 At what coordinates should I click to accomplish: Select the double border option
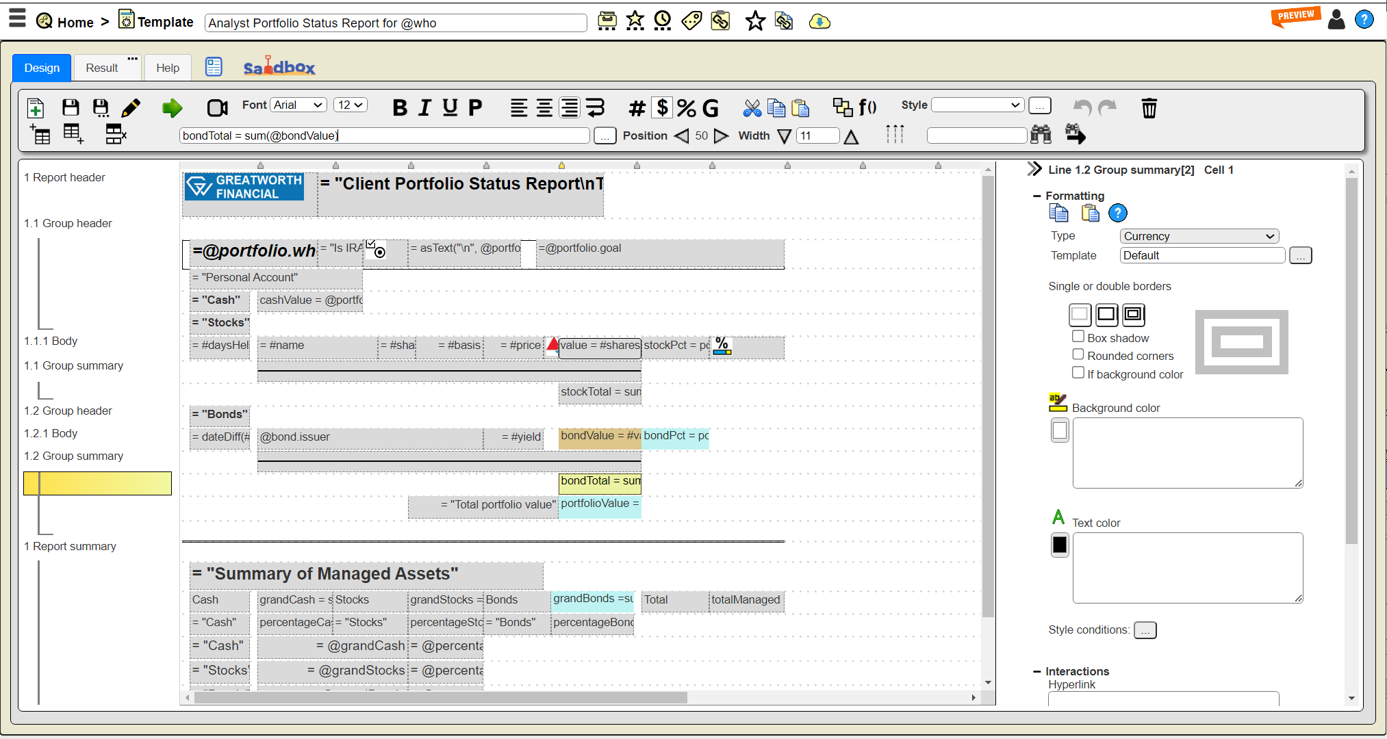pyautogui.click(x=1133, y=315)
